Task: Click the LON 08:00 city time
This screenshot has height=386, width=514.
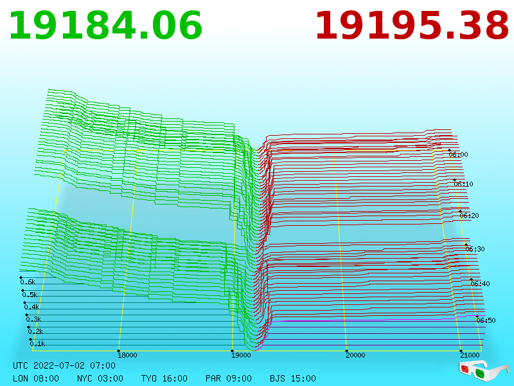Action: click(36, 378)
